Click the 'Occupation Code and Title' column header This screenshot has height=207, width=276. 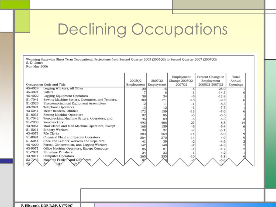[46, 84]
